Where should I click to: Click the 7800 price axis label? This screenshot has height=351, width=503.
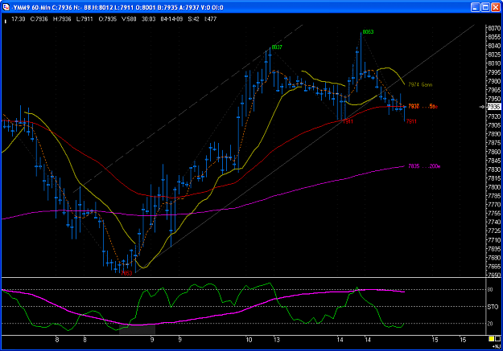pos(494,187)
